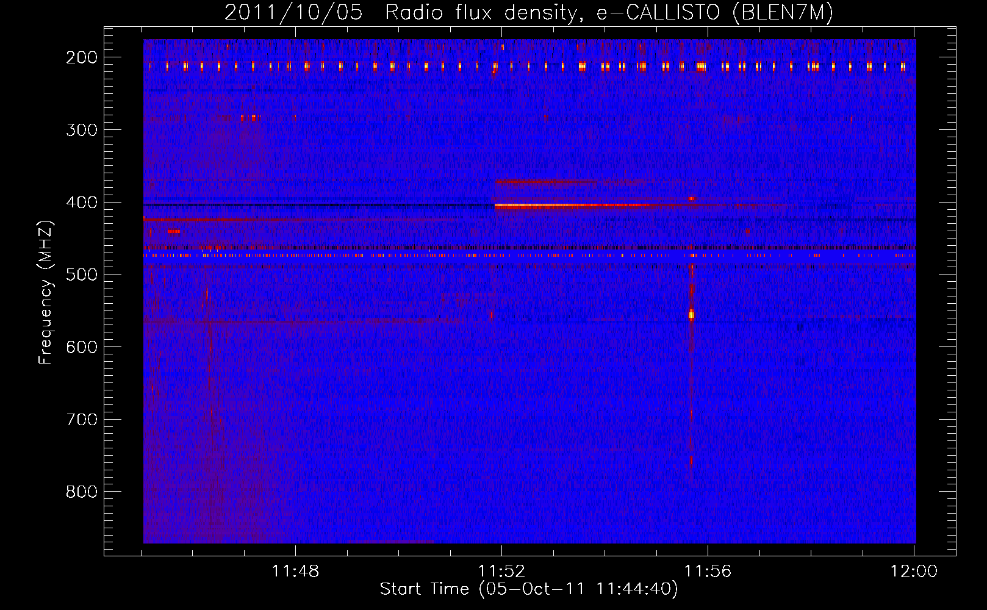
Task: Click the 400 frequency tick label
Action: click(x=82, y=203)
